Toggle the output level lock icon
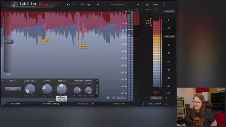 click(x=147, y=5)
